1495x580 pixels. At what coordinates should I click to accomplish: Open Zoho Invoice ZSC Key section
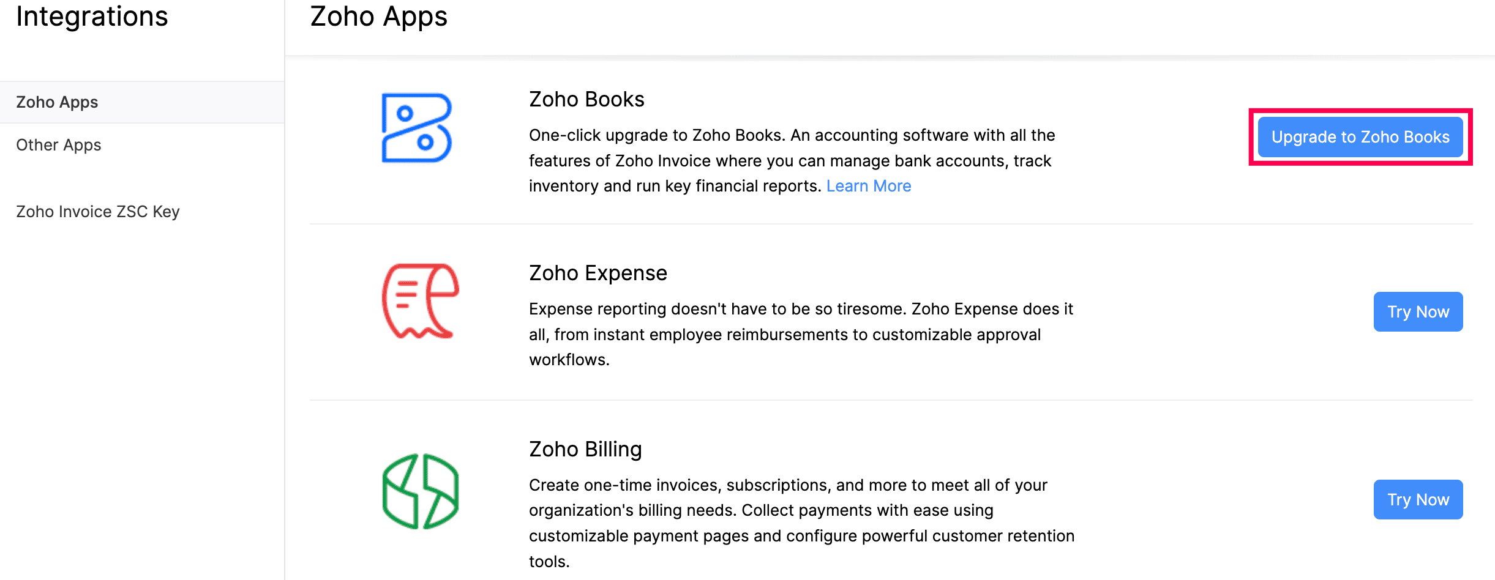click(x=98, y=212)
